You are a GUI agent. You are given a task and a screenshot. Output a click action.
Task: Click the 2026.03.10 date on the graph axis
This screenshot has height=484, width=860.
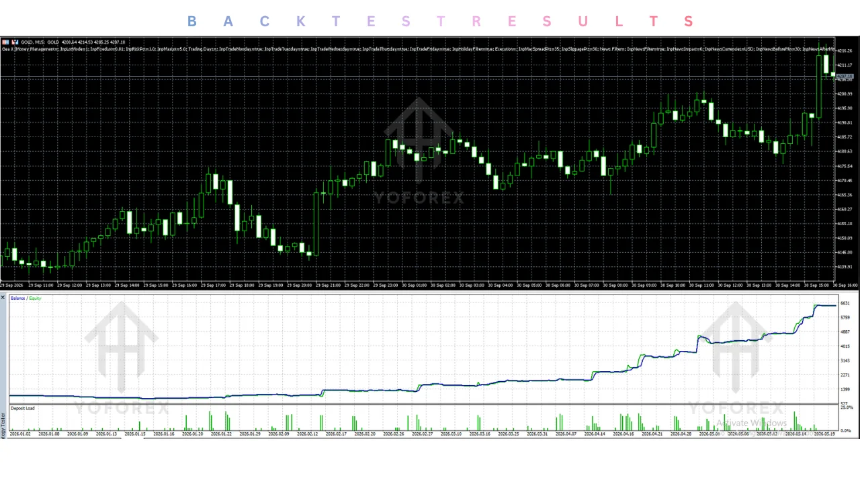(x=451, y=434)
